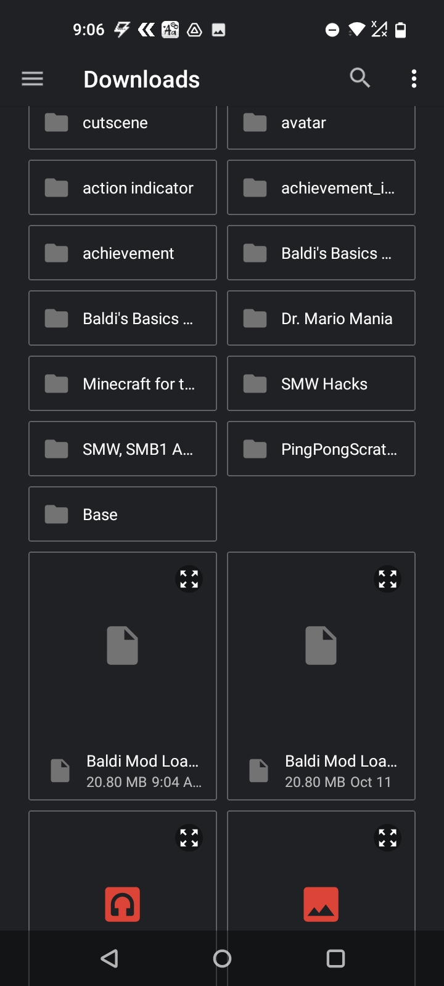Open the SMW Hacks folder

[x=321, y=384]
